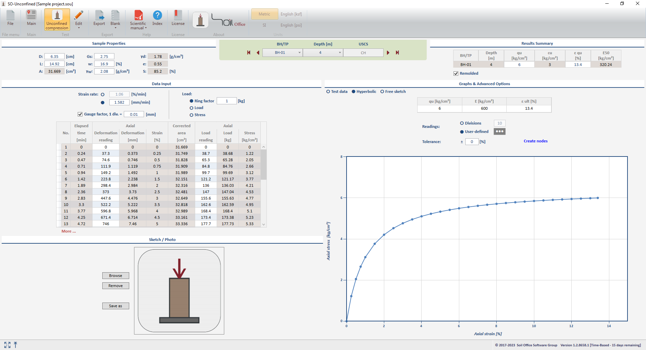646x350 pixels.
Task: Go to the next sample arrow
Action: [388, 53]
